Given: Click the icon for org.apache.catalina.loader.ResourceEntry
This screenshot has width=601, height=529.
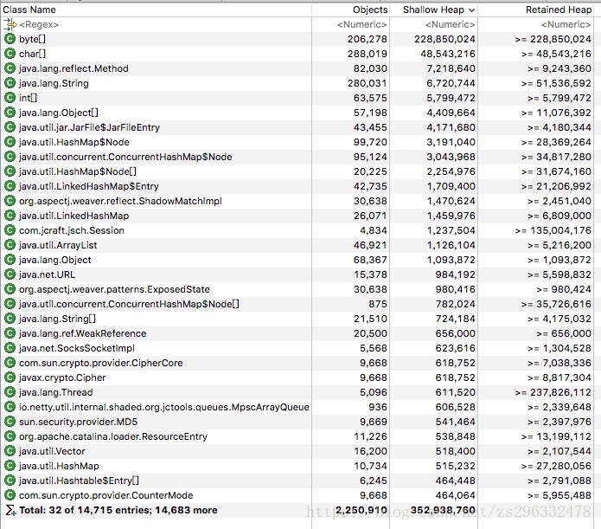Looking at the screenshot, I should (x=10, y=436).
